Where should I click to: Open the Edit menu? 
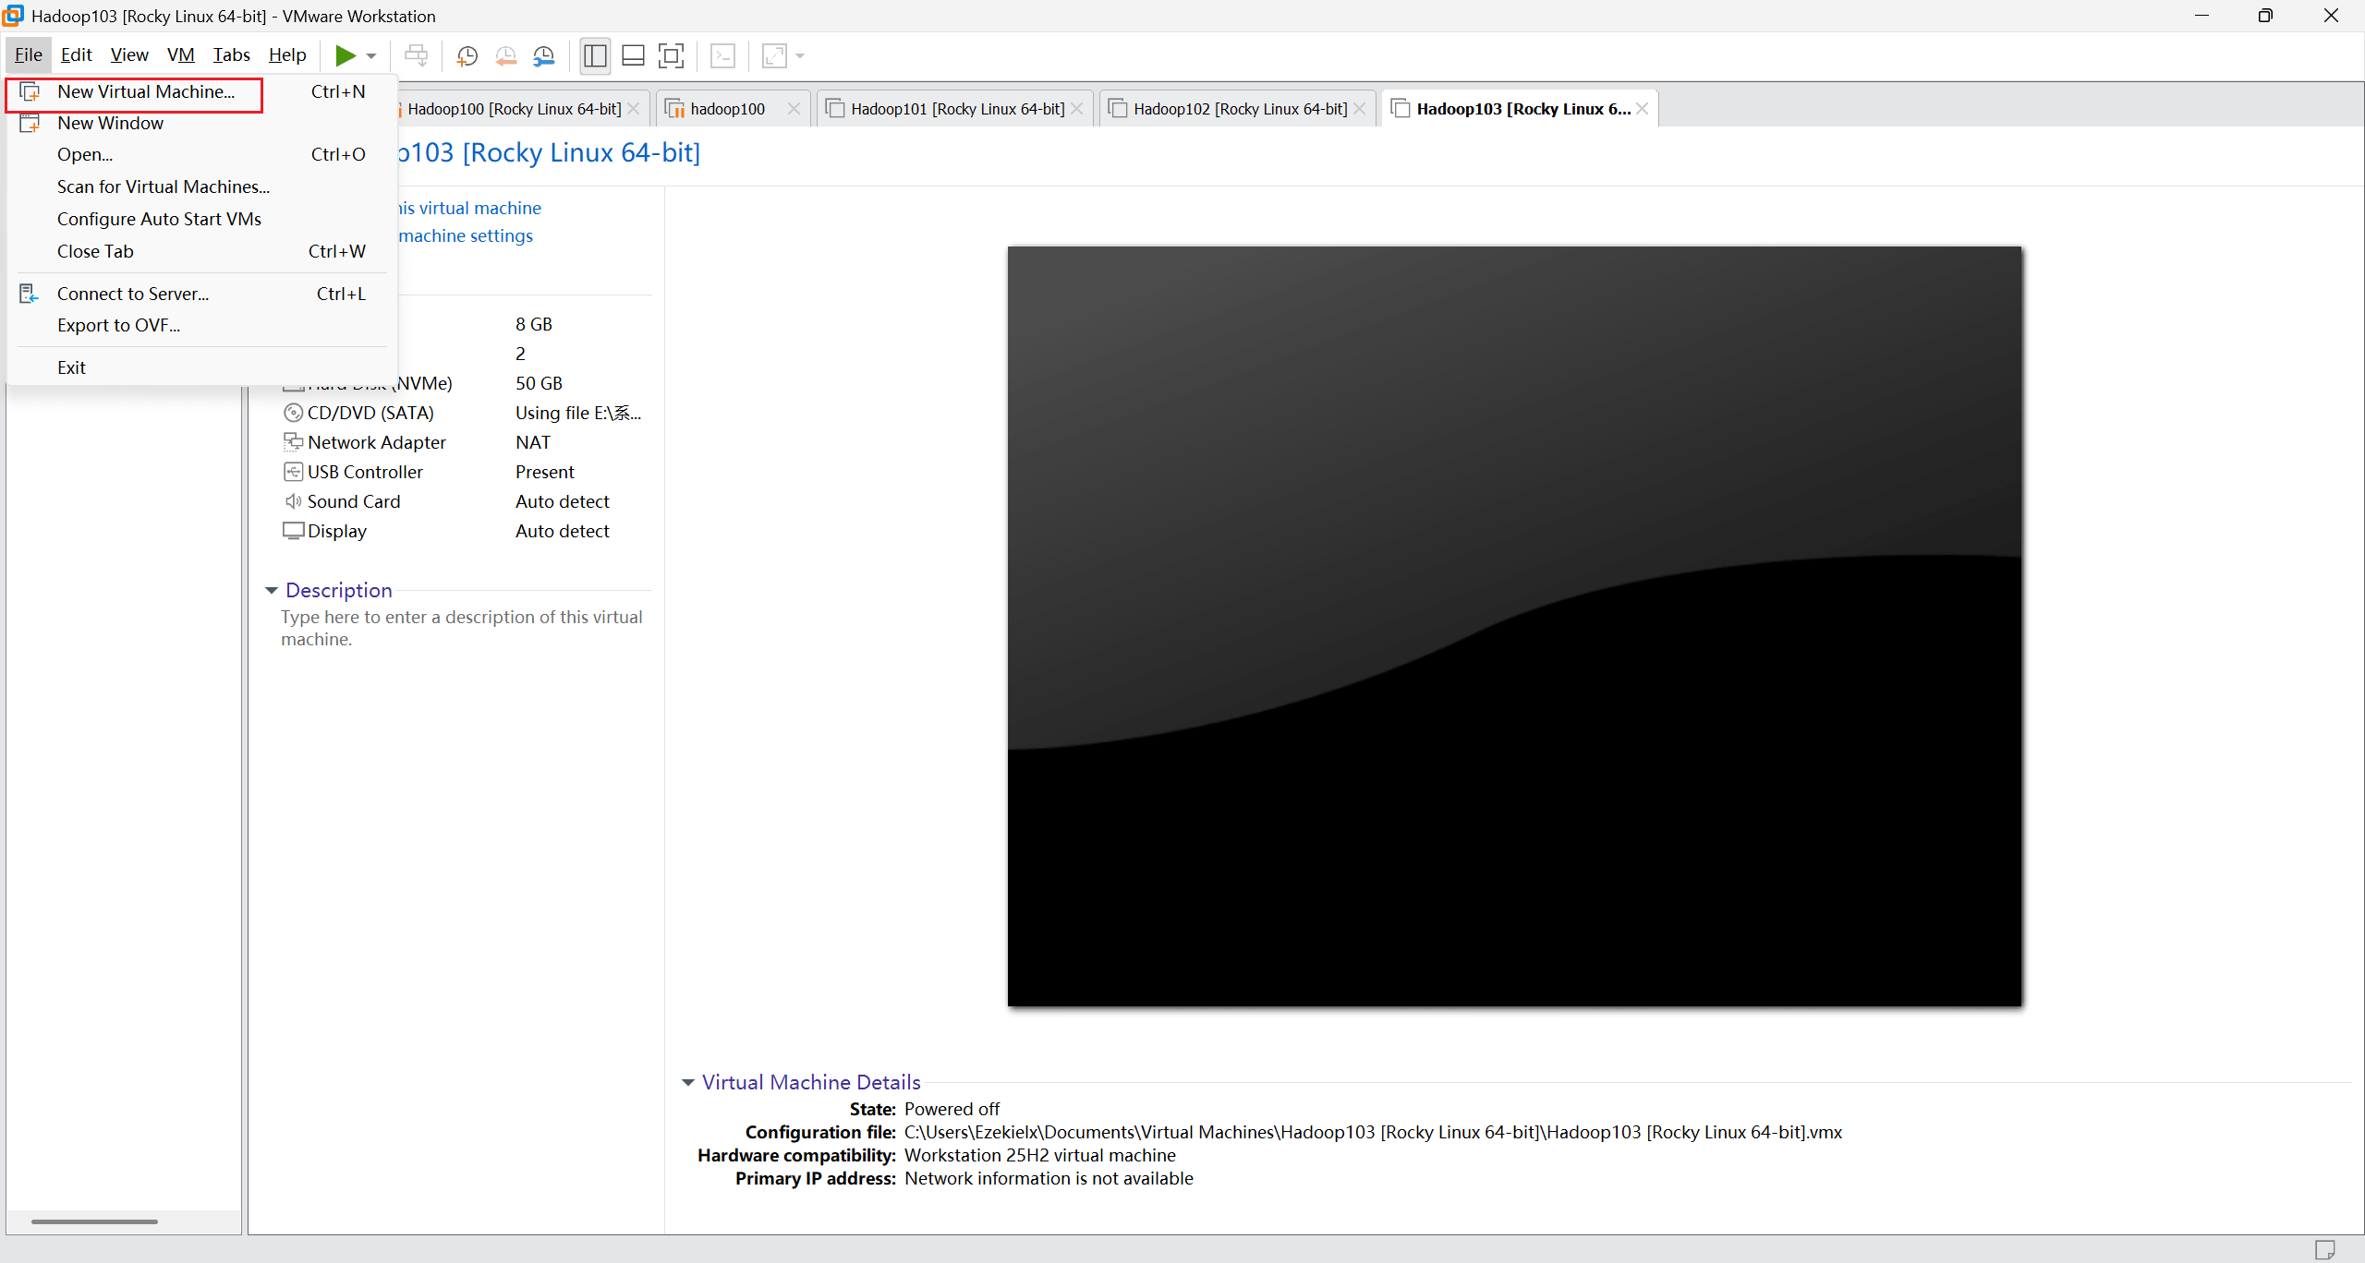click(77, 55)
